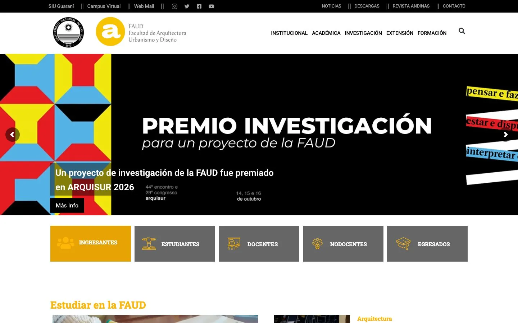Click the Universidad Nacional de San Juan seal

coord(68,32)
